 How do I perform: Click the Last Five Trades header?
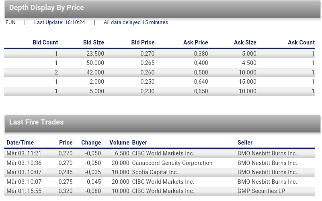coord(36,122)
